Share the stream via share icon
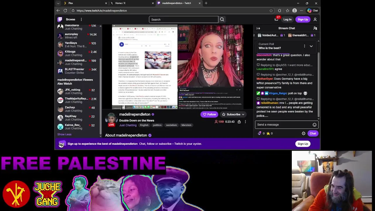Viewport: 375px width, 211px height. (x=239, y=122)
